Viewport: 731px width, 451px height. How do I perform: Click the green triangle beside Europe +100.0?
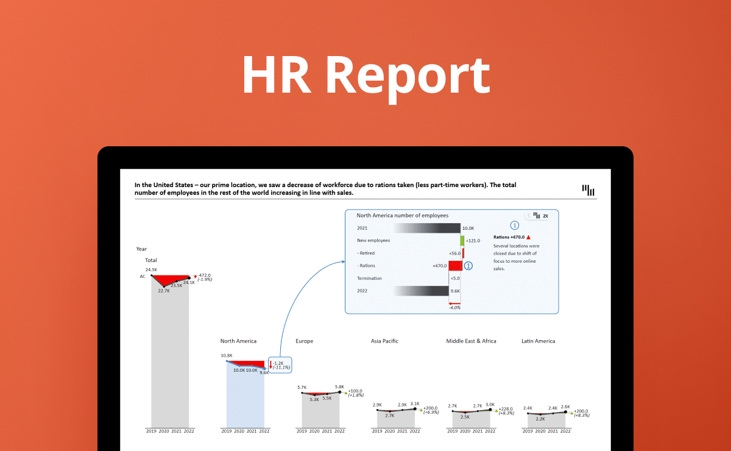pyautogui.click(x=346, y=393)
